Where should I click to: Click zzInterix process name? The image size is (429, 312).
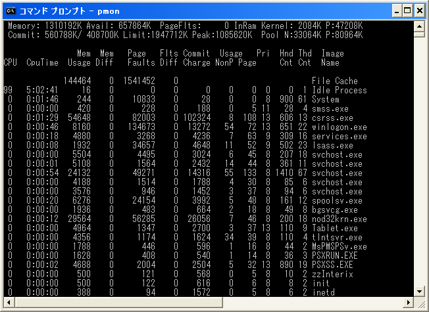pyautogui.click(x=332, y=274)
